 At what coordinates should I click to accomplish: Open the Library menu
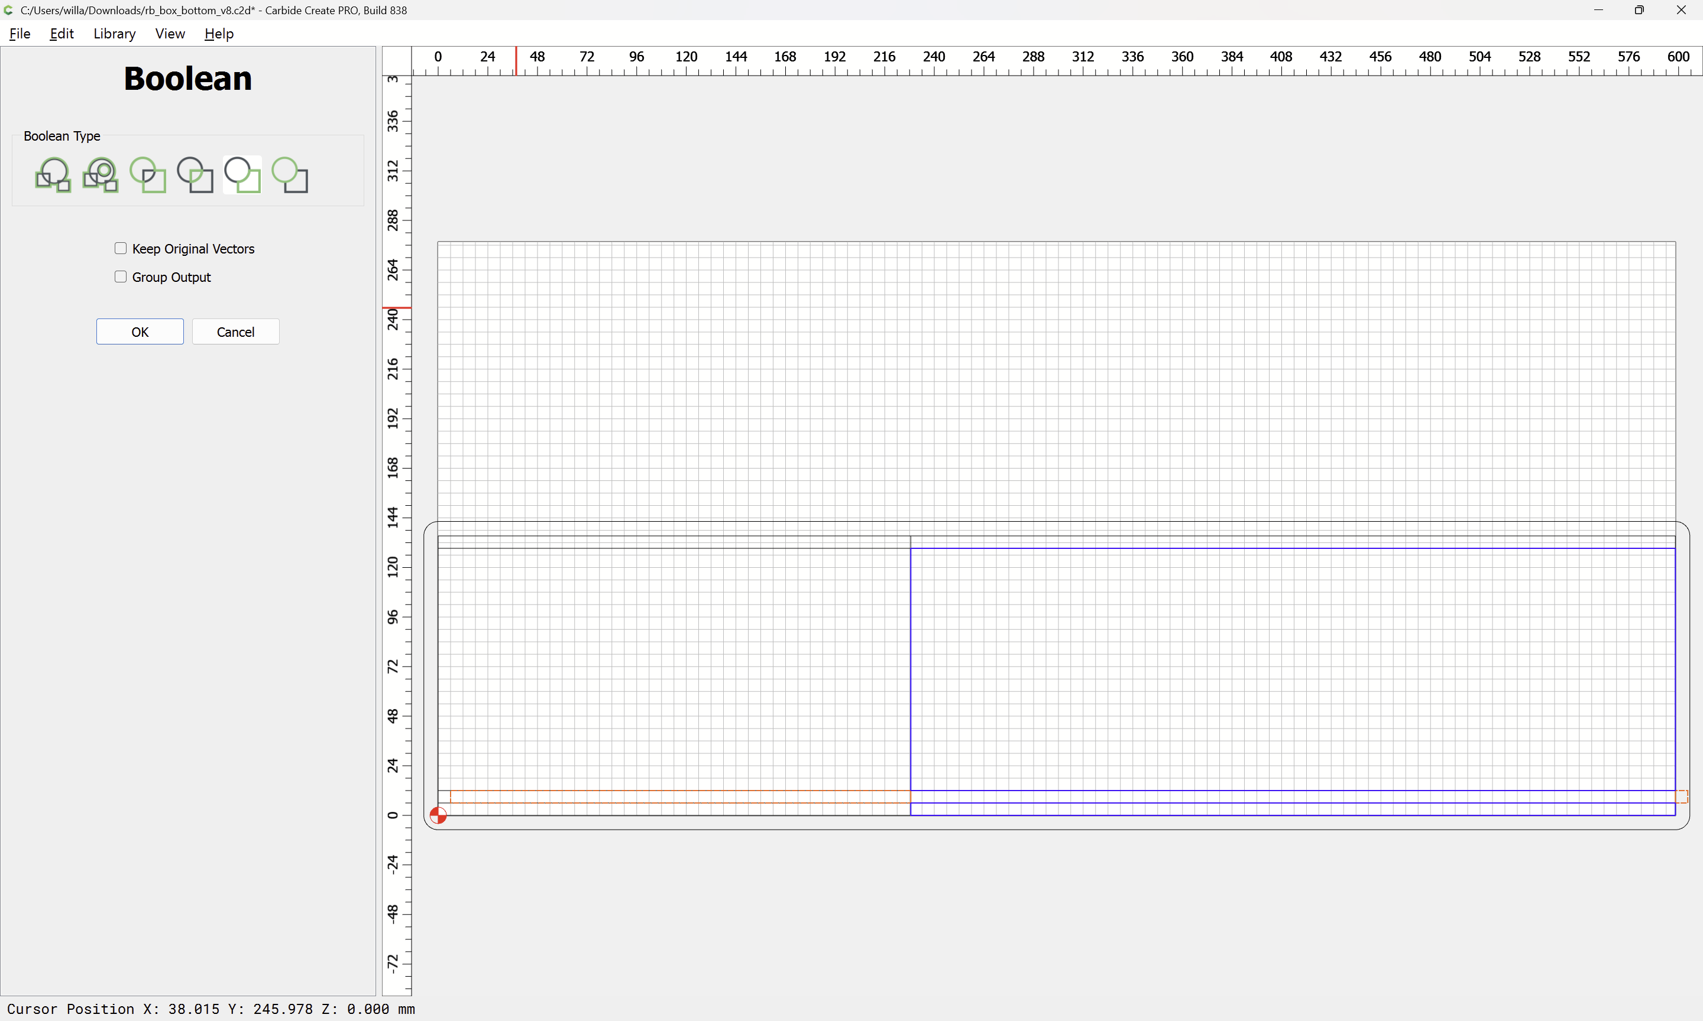click(114, 34)
